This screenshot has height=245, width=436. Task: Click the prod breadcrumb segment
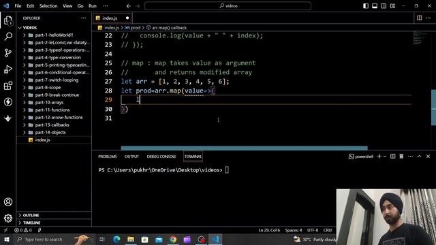[x=133, y=28]
